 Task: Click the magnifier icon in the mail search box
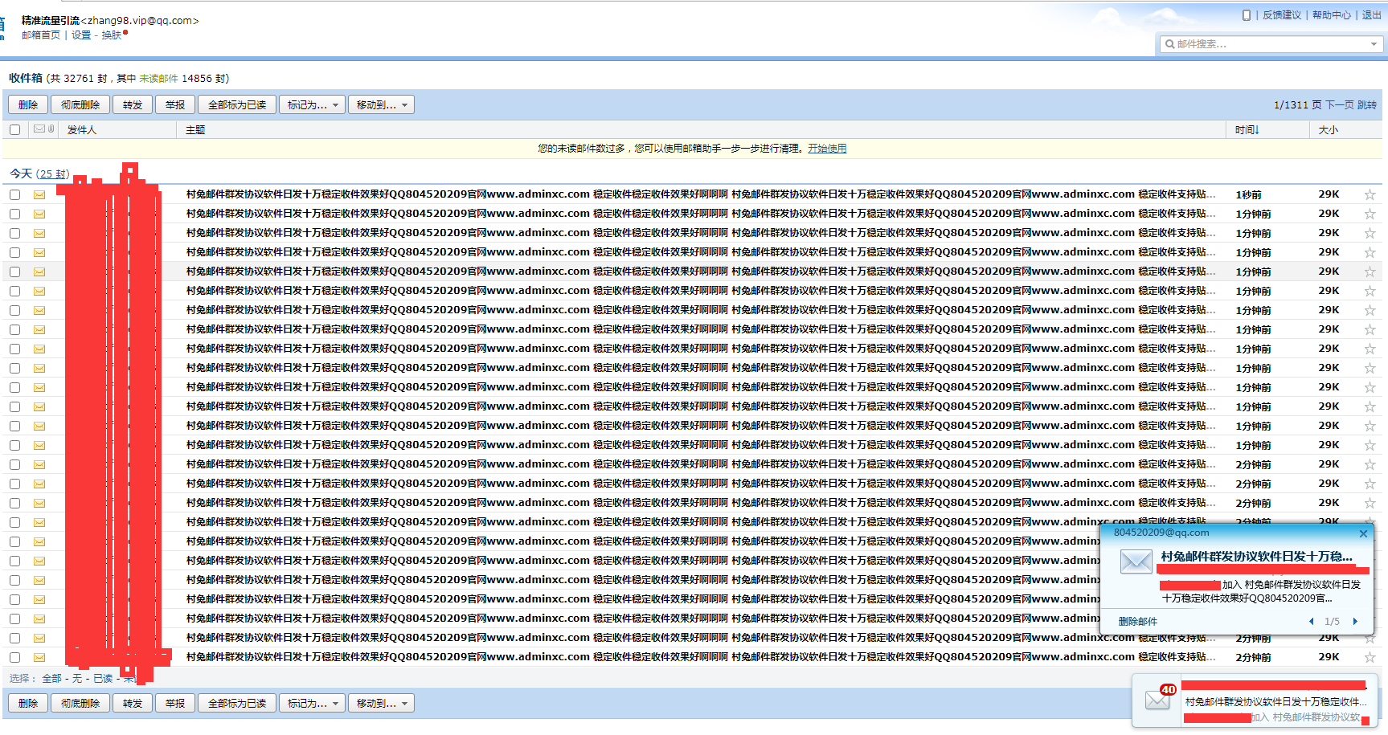pos(1169,44)
